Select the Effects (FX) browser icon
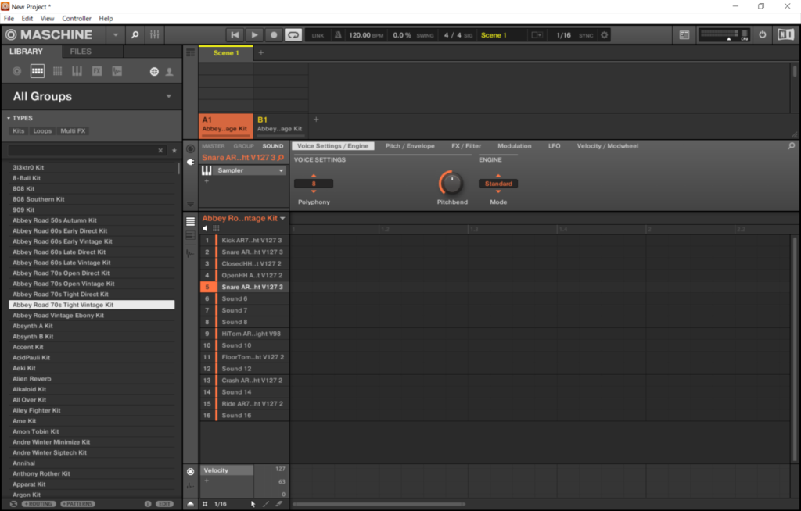Viewport: 801px width, 511px height. (x=97, y=71)
